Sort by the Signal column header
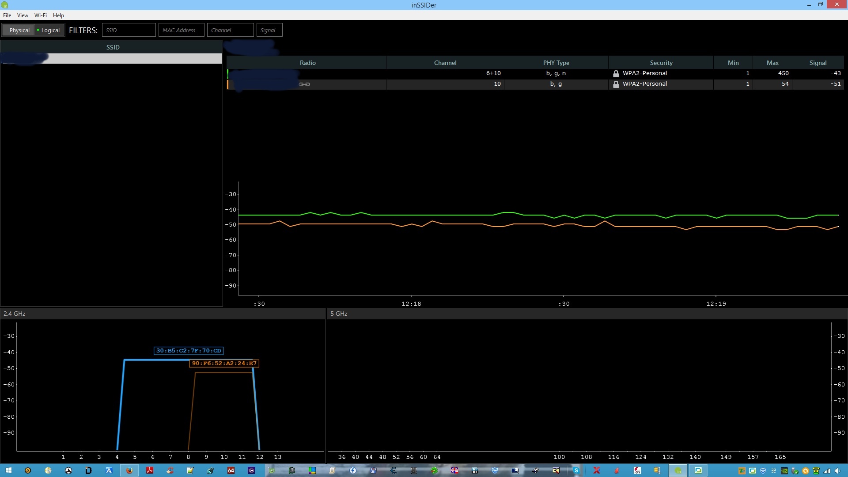The image size is (848, 477). (x=818, y=63)
